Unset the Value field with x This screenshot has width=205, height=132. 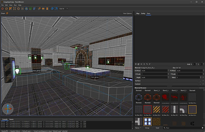point(203,77)
